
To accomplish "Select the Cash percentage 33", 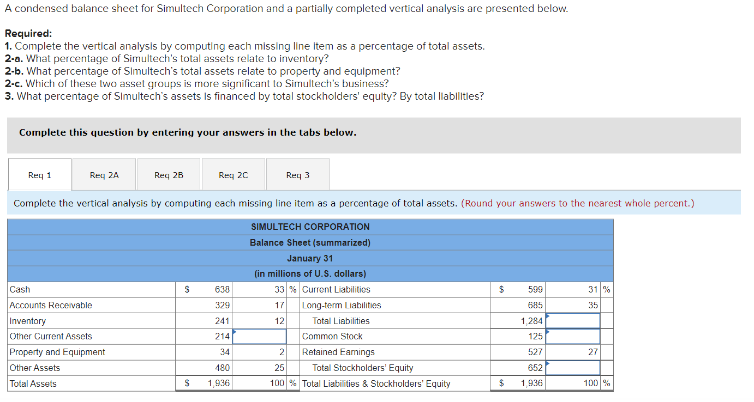I will pos(279,290).
